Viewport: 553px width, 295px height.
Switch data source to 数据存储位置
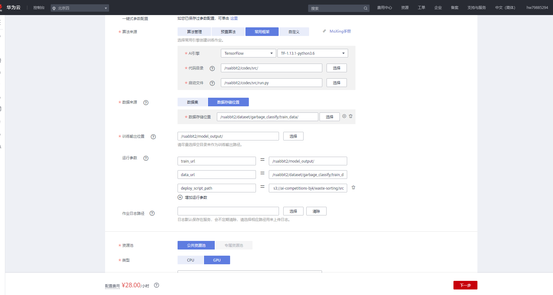click(x=228, y=102)
